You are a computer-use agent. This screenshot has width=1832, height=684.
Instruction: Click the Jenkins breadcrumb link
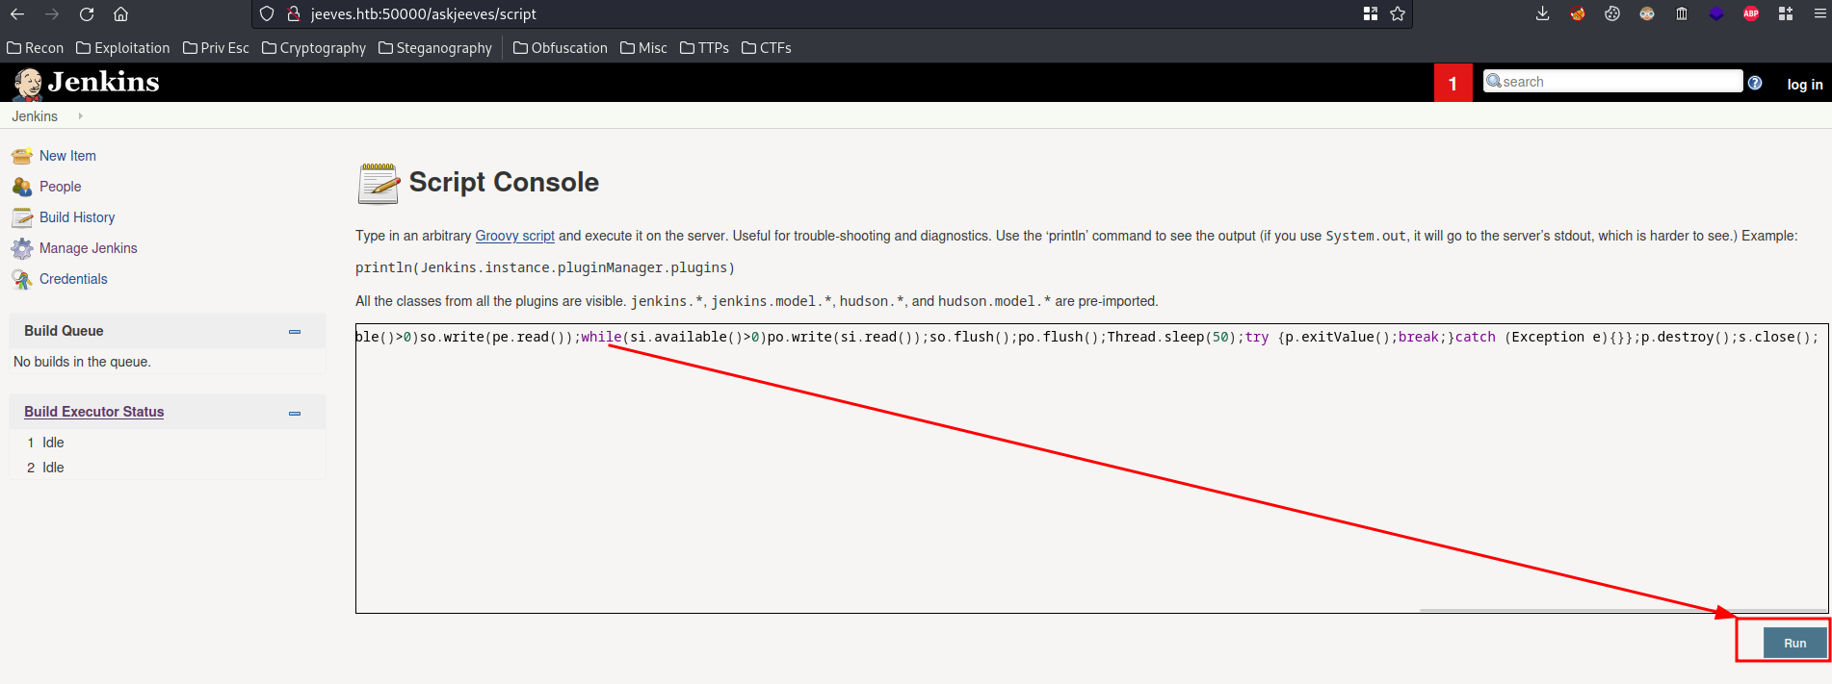coord(35,116)
